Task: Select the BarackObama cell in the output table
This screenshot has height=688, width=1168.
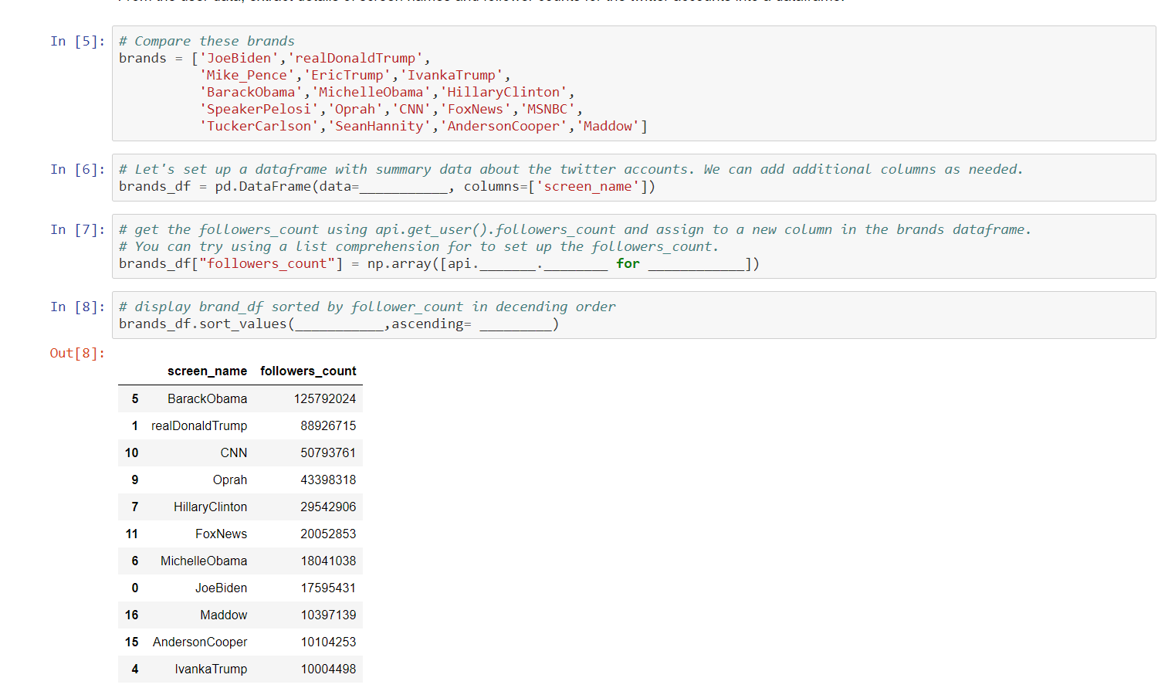Action: tap(207, 399)
